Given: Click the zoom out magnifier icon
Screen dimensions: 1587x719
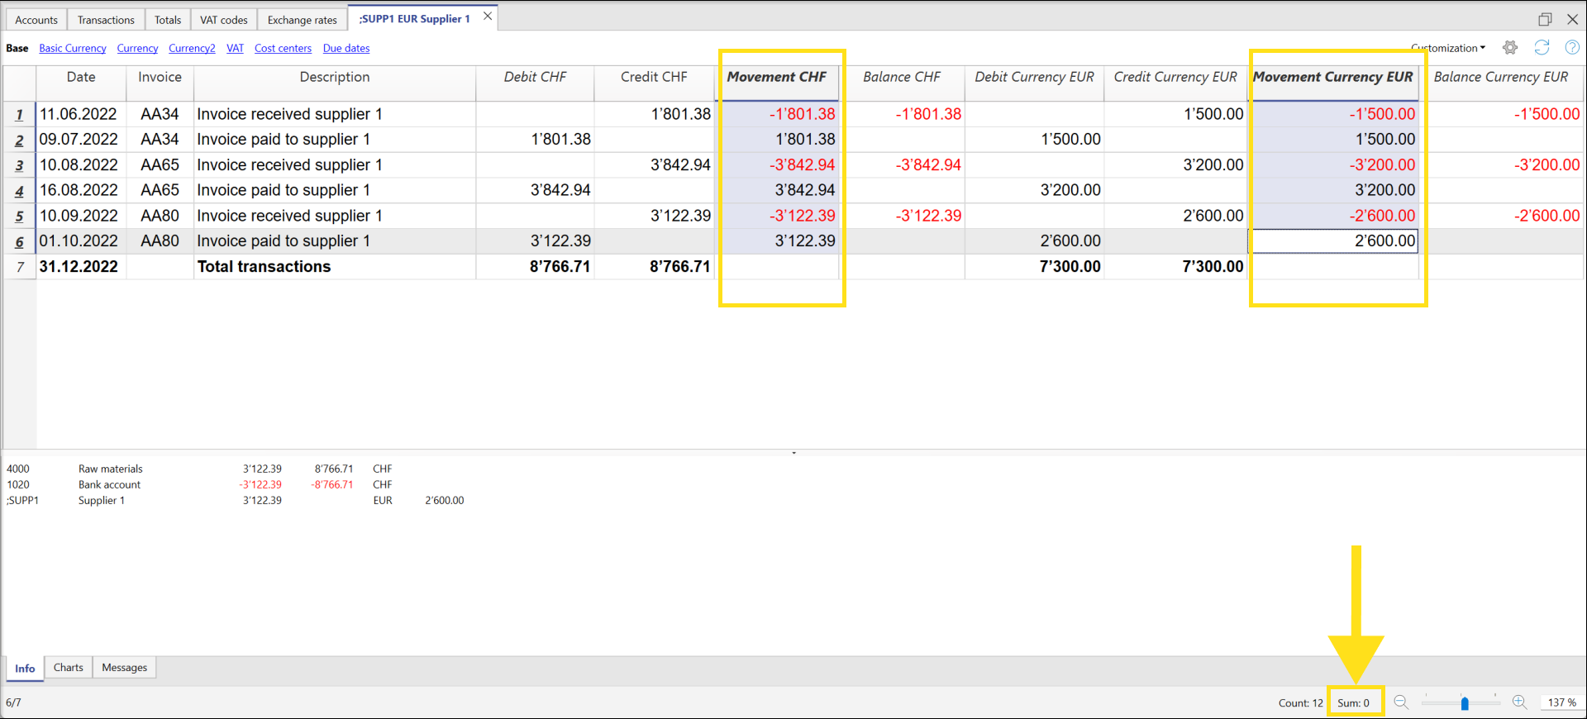Looking at the screenshot, I should [1401, 702].
